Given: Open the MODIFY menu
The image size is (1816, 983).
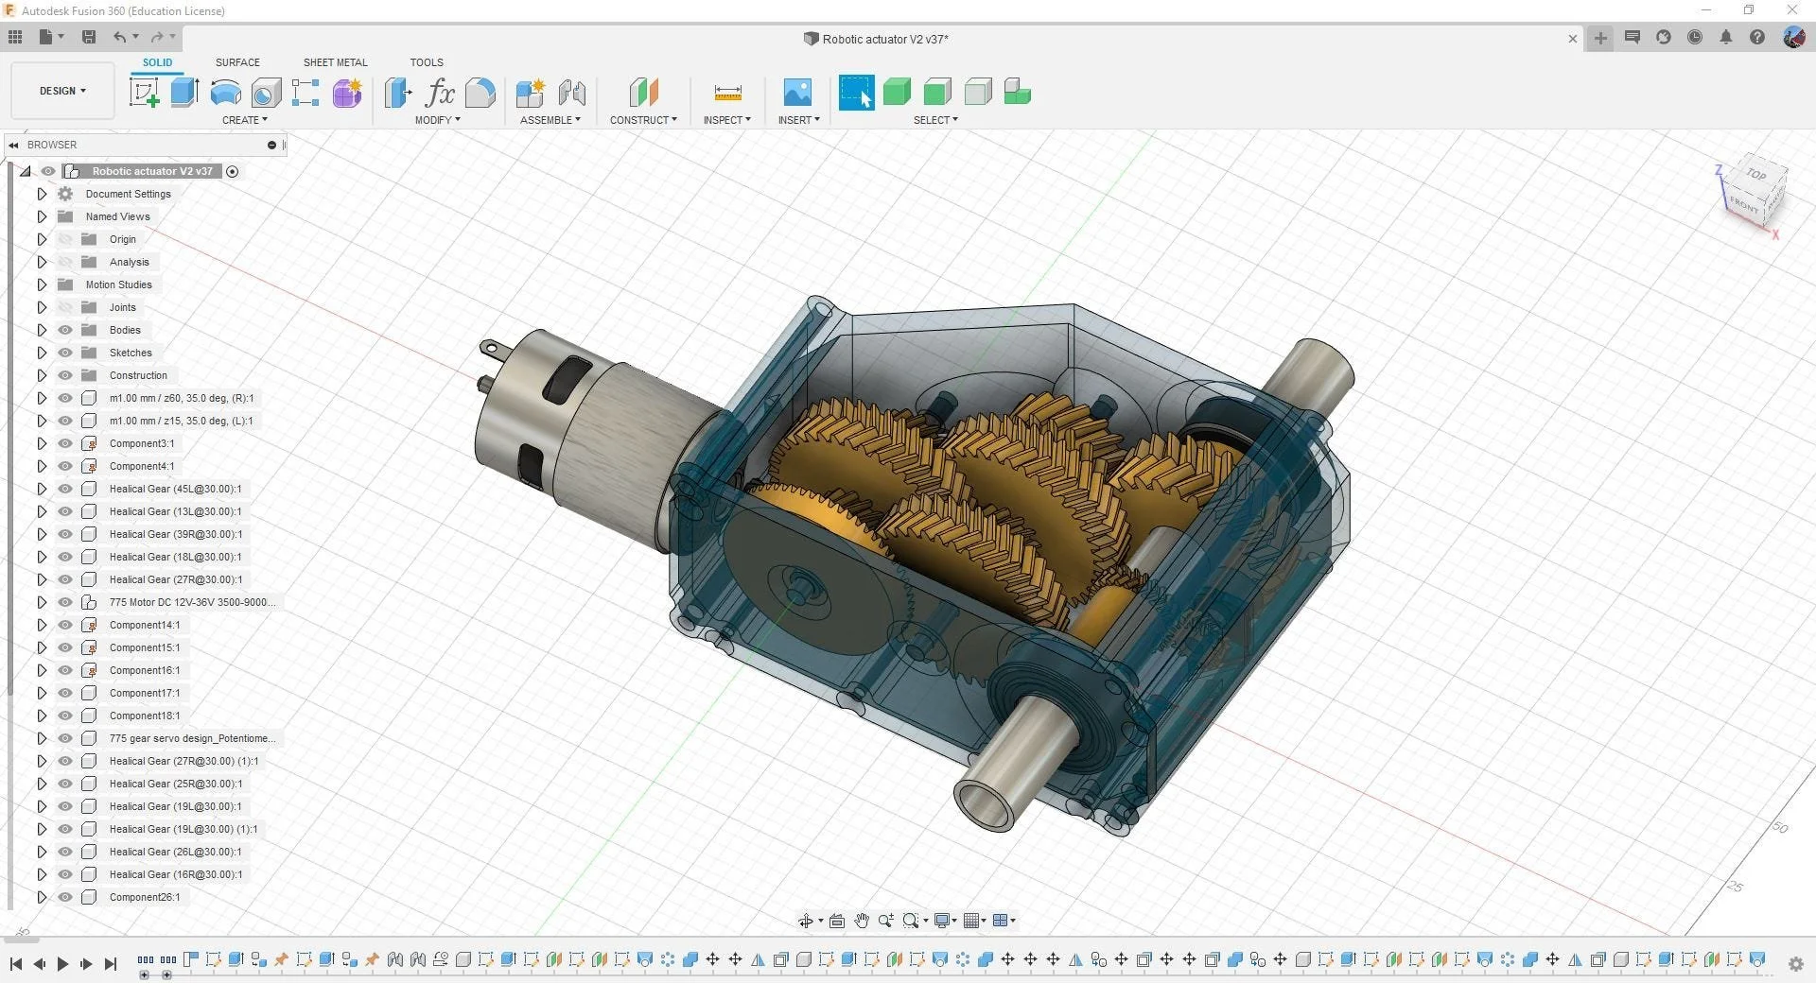Looking at the screenshot, I should [x=438, y=120].
